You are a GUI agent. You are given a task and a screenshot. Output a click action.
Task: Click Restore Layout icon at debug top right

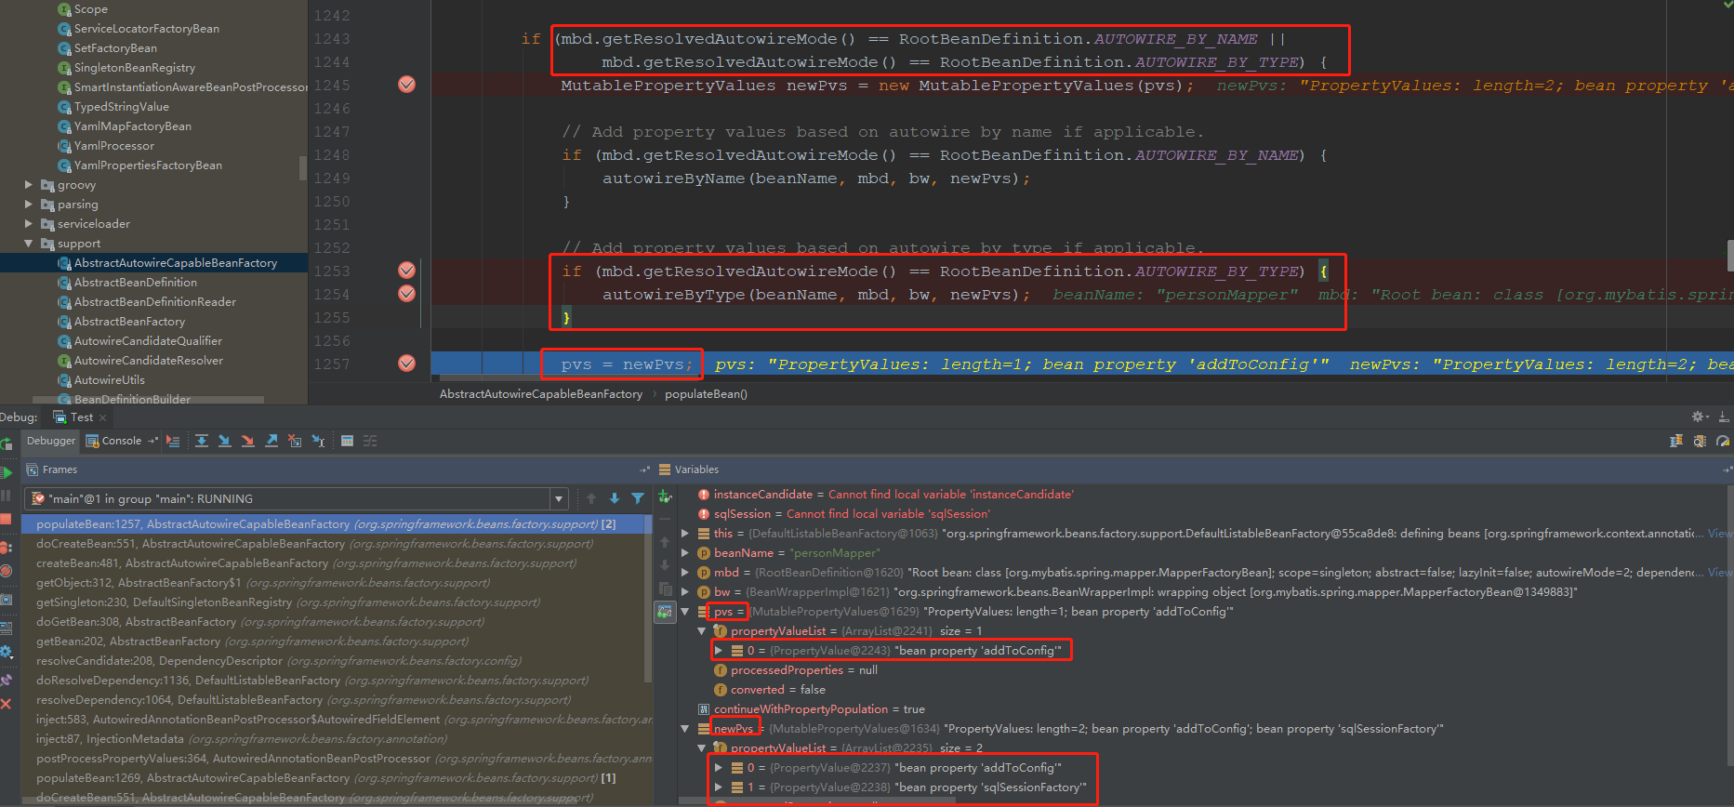1676,441
